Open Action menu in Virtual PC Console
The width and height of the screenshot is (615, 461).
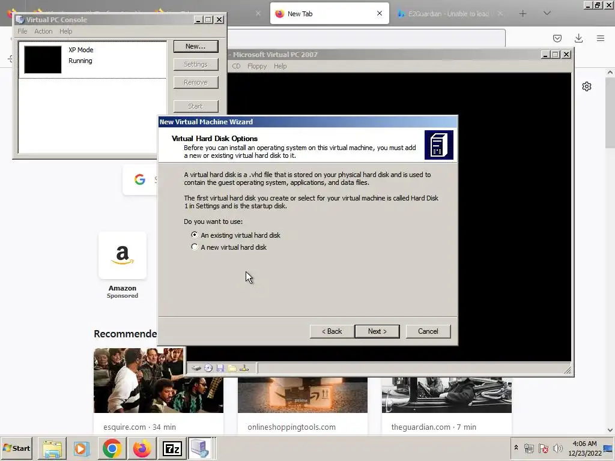(x=43, y=31)
